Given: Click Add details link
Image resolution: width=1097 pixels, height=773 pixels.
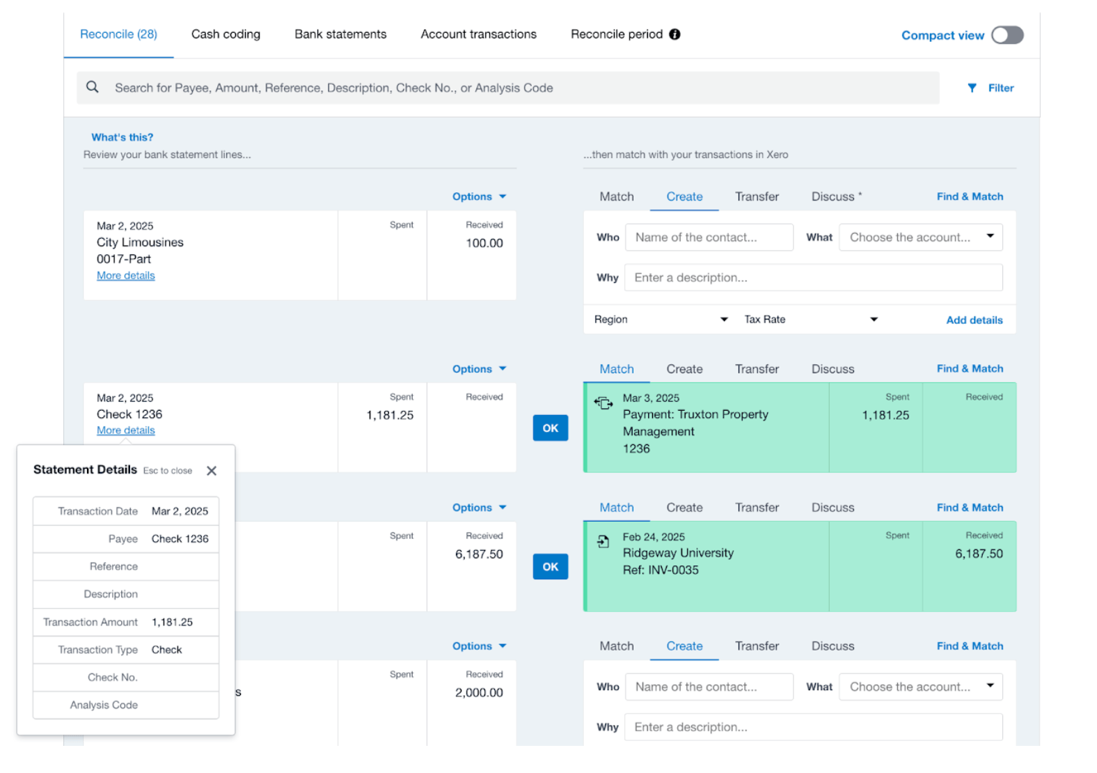Looking at the screenshot, I should pos(974,320).
